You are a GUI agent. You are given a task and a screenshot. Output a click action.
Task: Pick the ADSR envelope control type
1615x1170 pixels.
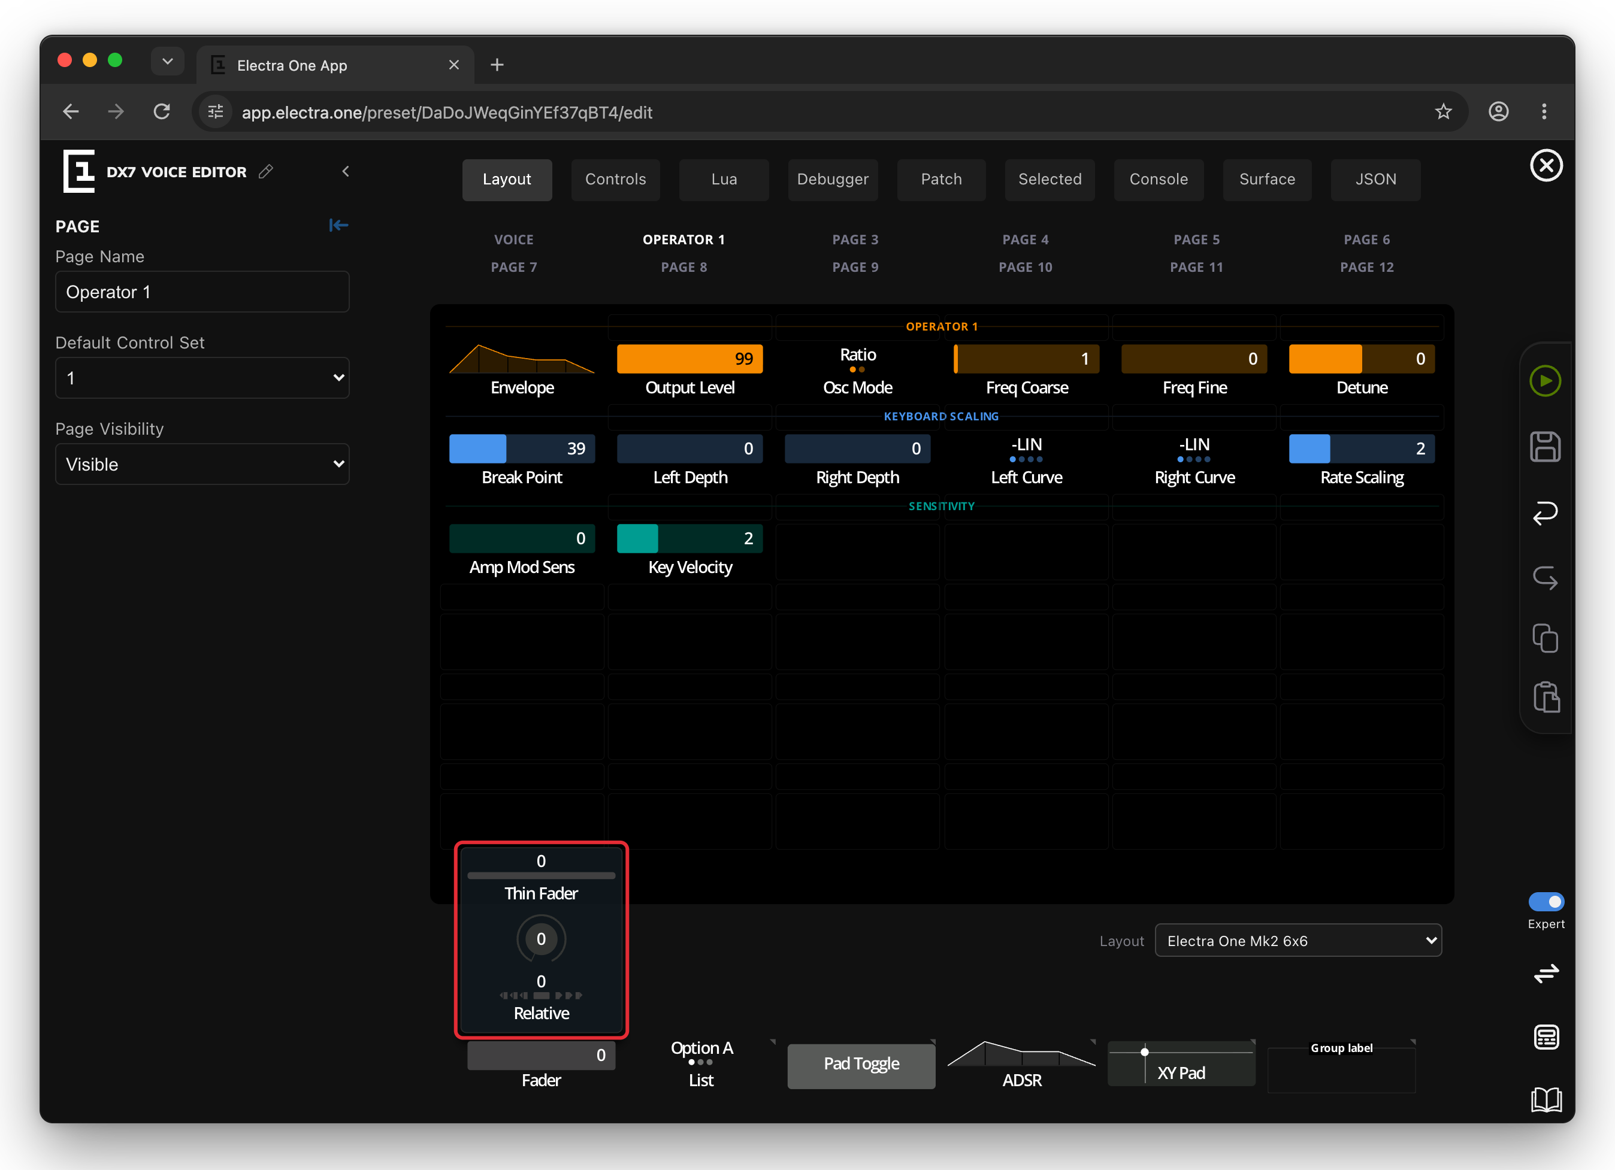click(1022, 1065)
